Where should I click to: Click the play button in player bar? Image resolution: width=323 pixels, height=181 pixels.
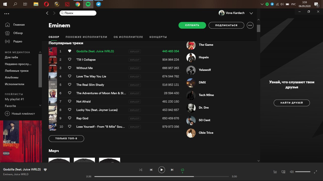point(161,170)
